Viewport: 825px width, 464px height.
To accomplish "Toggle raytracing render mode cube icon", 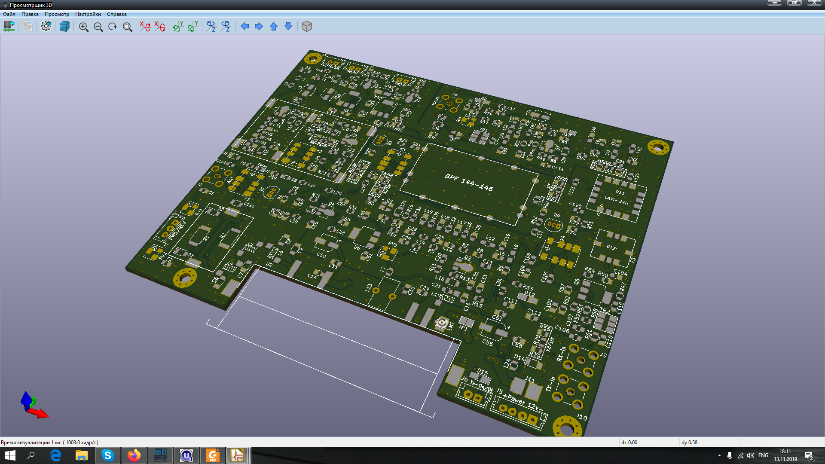I will 64,26.
